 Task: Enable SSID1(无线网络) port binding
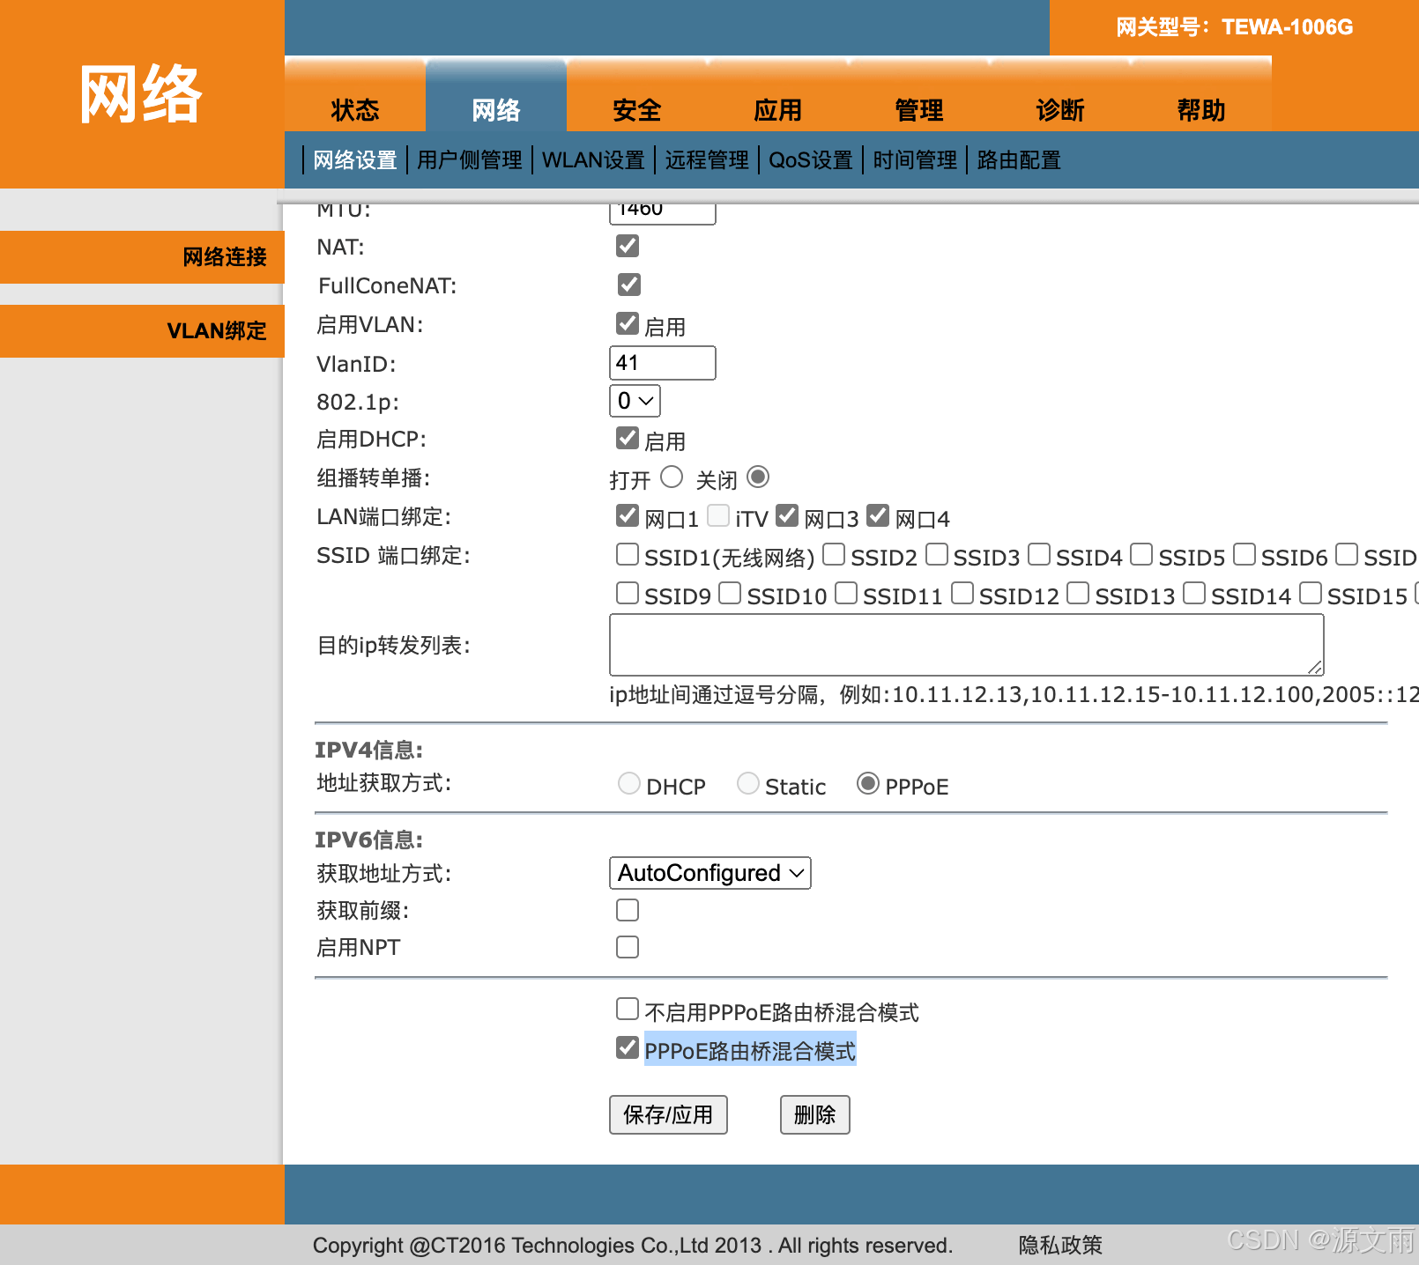628,554
